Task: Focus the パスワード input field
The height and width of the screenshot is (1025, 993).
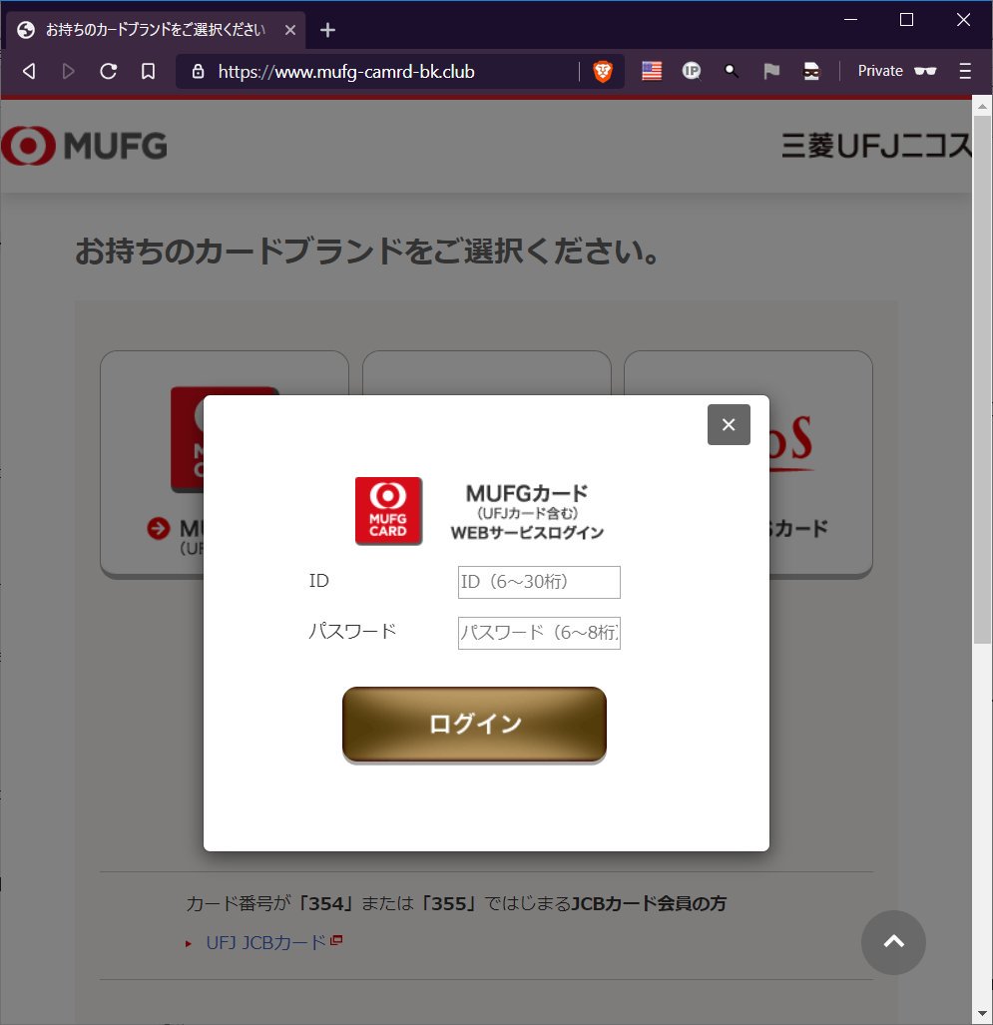Action: [x=539, y=633]
